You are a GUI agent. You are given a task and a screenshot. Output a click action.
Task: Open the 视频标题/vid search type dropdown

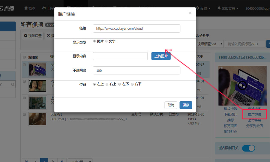[x=210, y=44]
